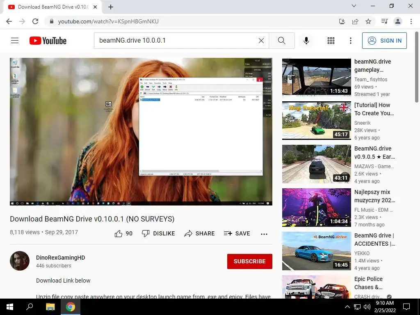Open the Map Tutorial video thumbnail

tap(317, 121)
